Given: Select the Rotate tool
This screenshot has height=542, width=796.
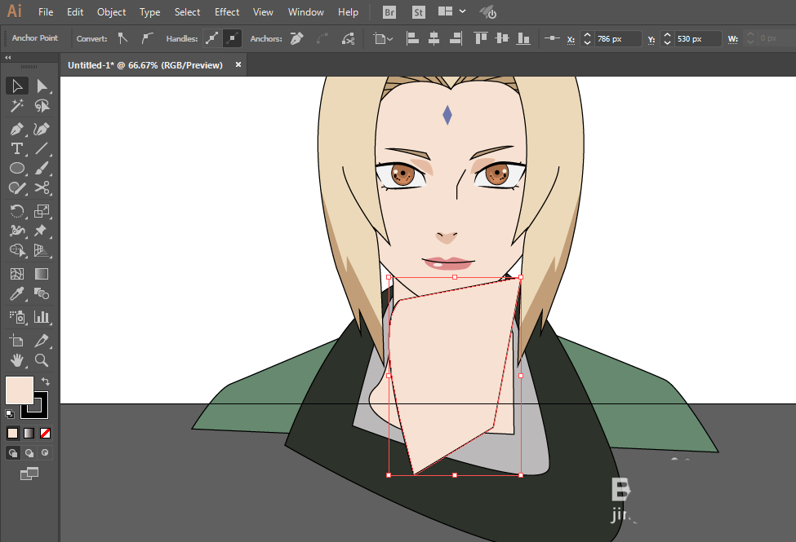Looking at the screenshot, I should 17,211.
